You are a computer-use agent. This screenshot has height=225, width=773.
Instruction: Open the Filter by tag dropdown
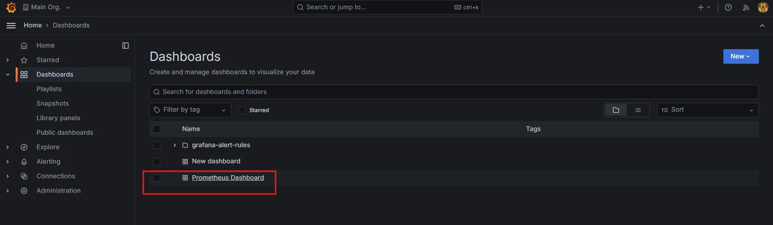tap(190, 110)
